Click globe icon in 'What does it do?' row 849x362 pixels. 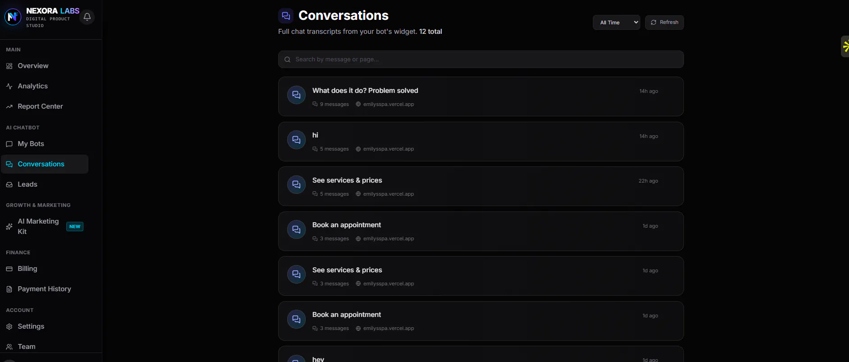(x=358, y=104)
